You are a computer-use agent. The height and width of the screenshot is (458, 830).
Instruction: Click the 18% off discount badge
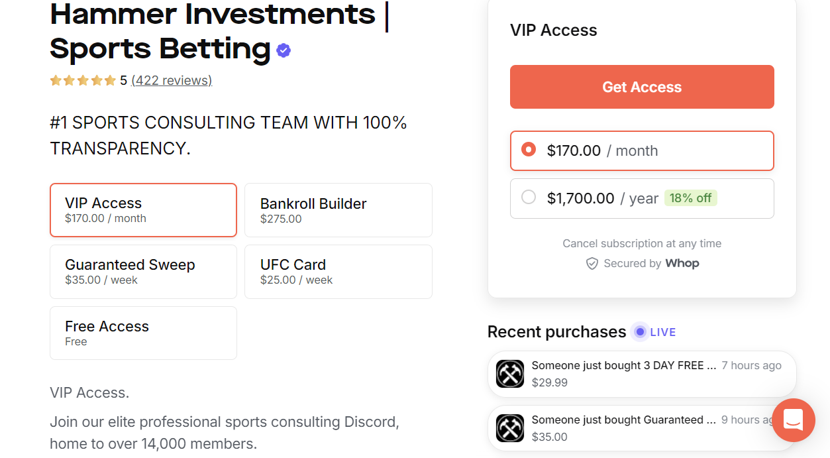(x=691, y=198)
